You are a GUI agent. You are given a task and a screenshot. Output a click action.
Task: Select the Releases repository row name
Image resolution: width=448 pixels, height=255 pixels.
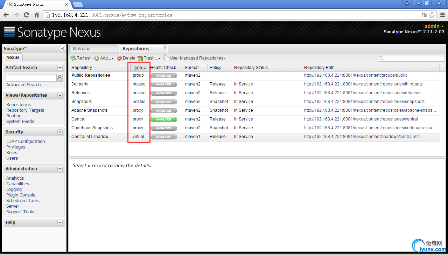coord(80,93)
